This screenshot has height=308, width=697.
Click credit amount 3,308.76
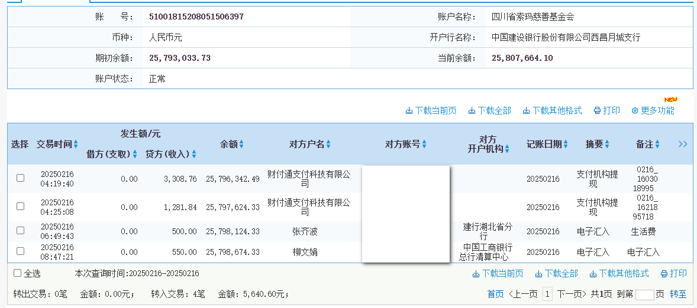pyautogui.click(x=180, y=179)
